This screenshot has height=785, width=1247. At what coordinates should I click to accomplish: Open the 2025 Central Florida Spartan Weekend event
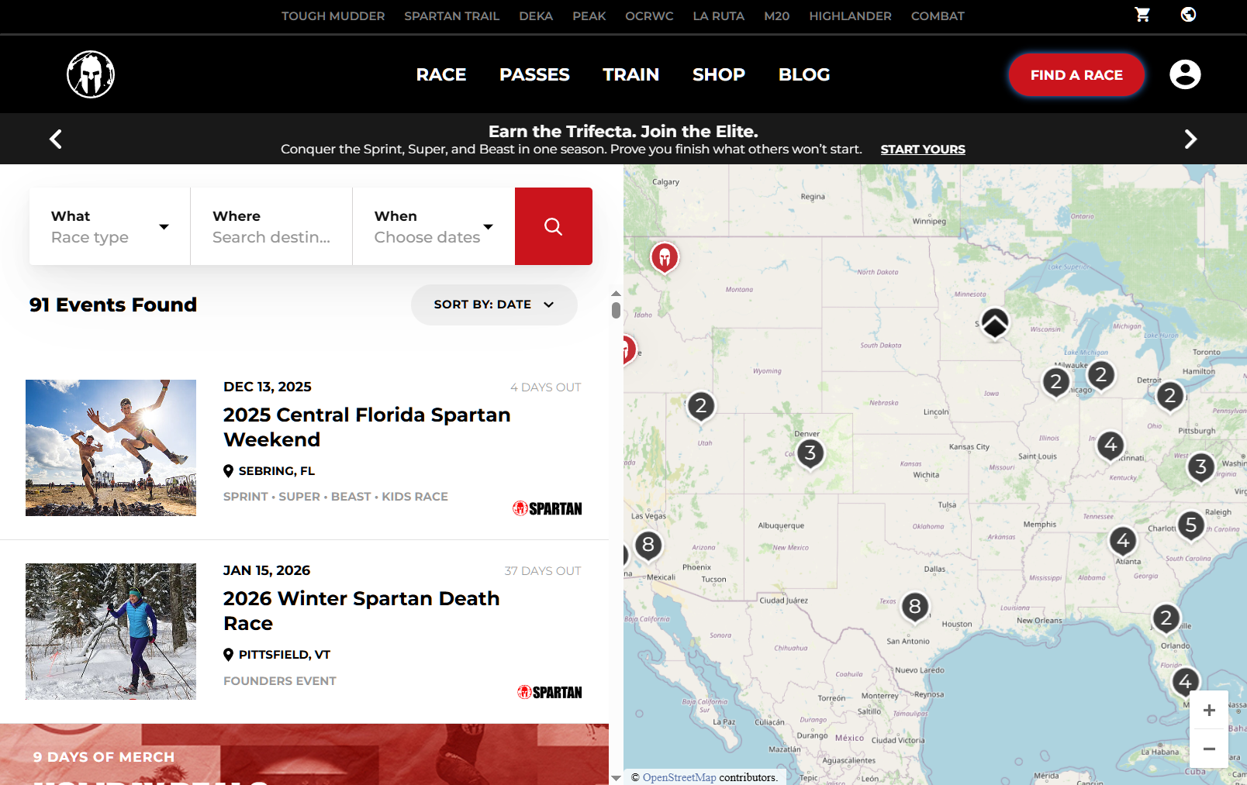click(x=367, y=427)
